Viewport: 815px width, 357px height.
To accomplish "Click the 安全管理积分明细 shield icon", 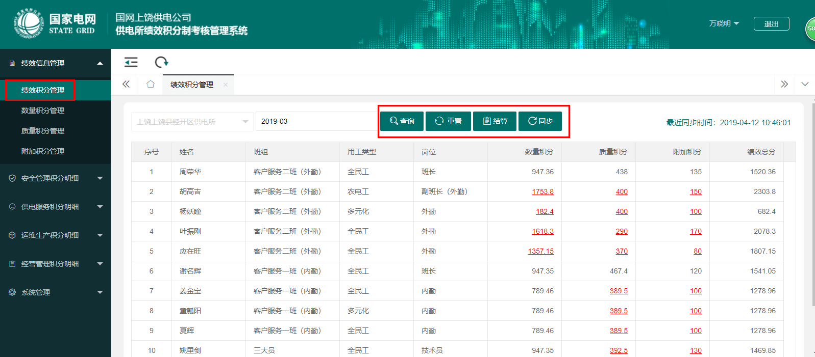I will click(x=12, y=178).
